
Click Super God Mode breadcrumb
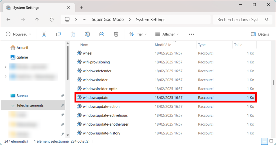tap(108, 20)
